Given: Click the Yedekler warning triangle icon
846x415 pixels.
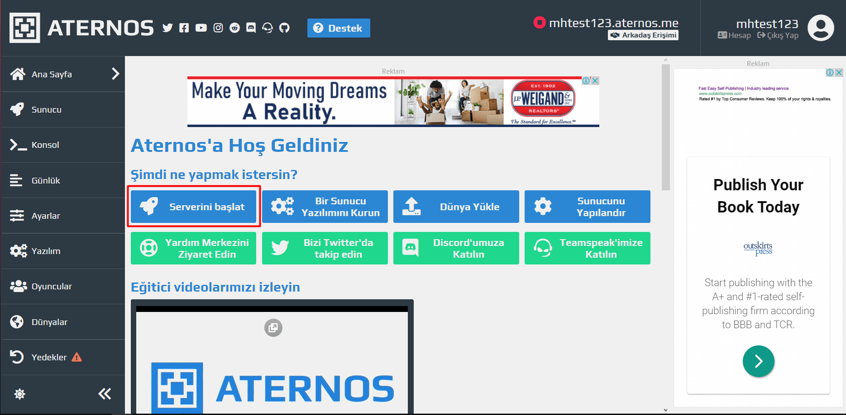Looking at the screenshot, I should [x=77, y=357].
